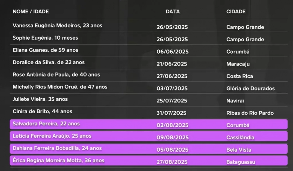Click the city Ribas do Rio Pardo

pyautogui.click(x=250, y=113)
